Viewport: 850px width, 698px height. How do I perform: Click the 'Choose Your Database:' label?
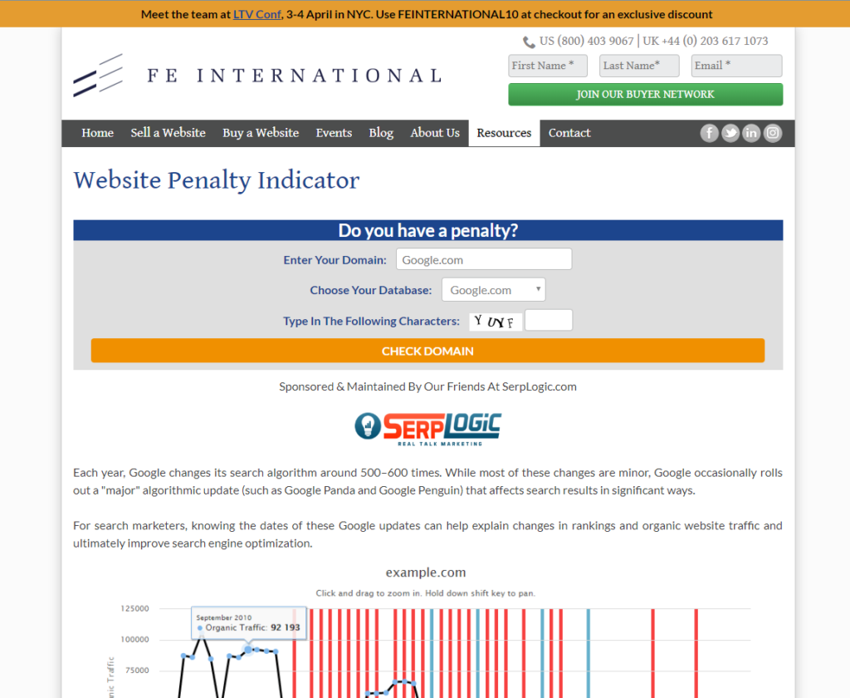(371, 290)
